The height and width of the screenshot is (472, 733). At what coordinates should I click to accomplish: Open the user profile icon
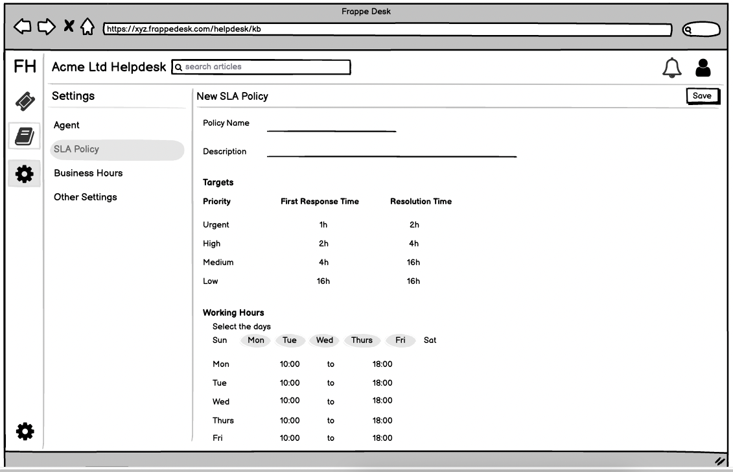click(x=702, y=67)
